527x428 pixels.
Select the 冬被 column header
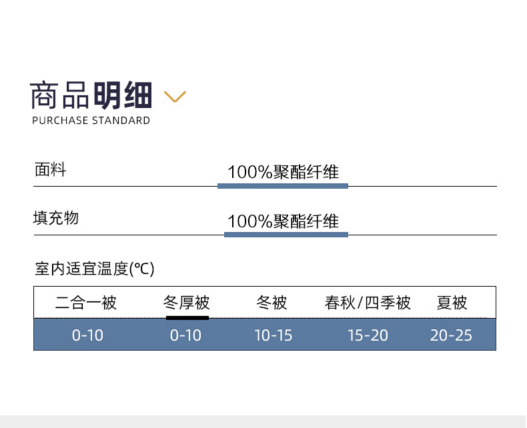point(272,303)
